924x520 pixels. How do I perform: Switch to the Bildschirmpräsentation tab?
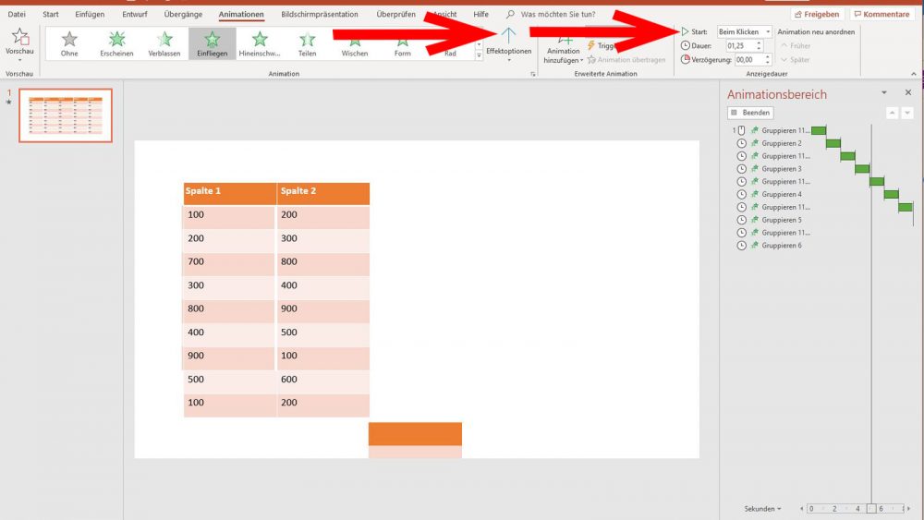[x=319, y=15]
